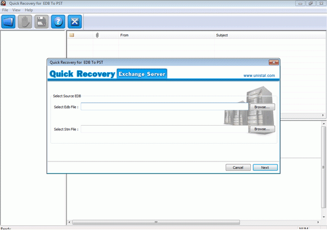Screen dimensions: 327x230
Task: Click the hand Stop toolbar icon
Action: tap(25, 22)
